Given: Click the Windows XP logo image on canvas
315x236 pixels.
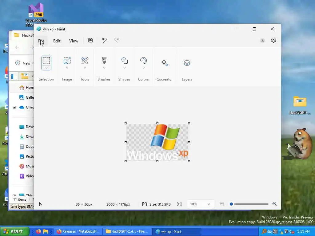Looking at the screenshot, I should pyautogui.click(x=157, y=142).
